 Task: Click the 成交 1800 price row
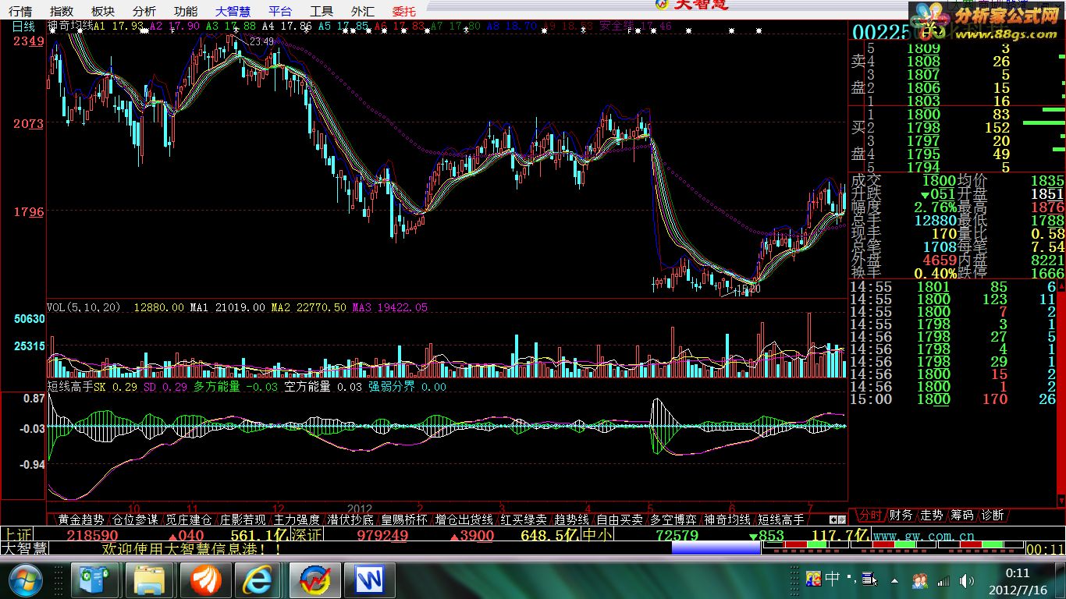tap(903, 180)
